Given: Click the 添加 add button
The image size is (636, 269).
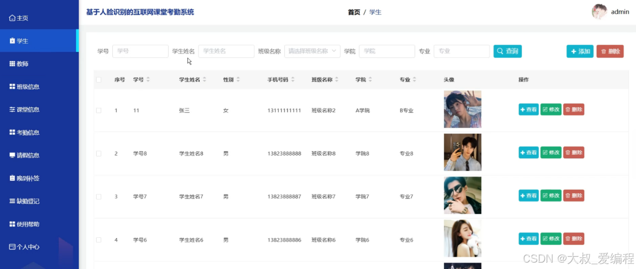Looking at the screenshot, I should [x=580, y=51].
